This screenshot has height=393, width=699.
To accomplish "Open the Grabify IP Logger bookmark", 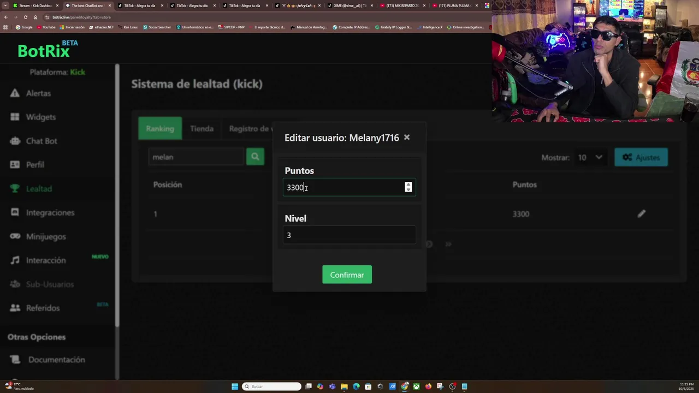I will click(394, 27).
